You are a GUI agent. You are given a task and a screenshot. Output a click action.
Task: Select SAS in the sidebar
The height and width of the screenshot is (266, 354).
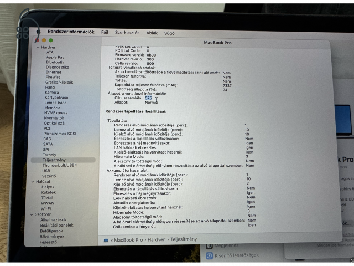[47, 139]
